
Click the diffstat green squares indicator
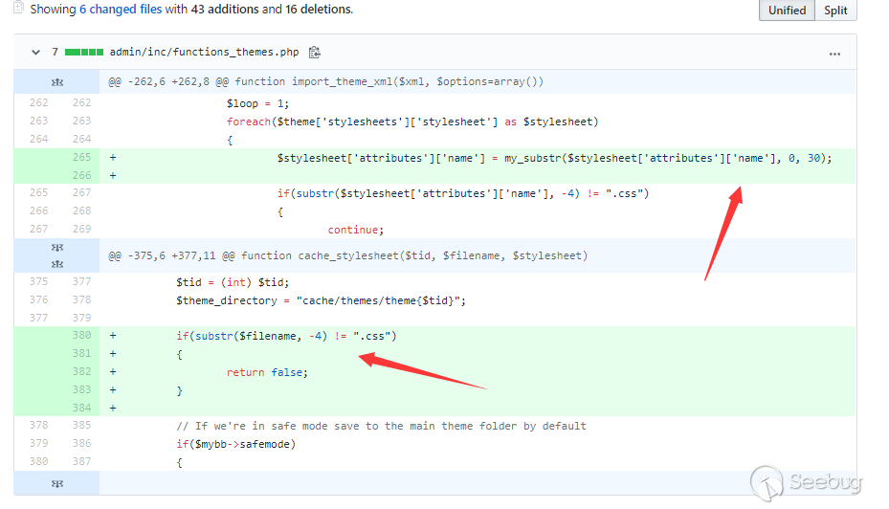tap(84, 53)
